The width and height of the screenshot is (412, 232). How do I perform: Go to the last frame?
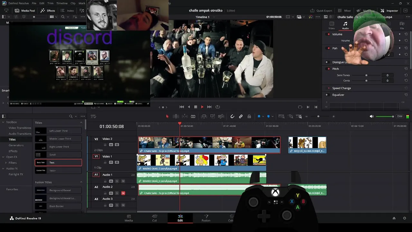[x=209, y=107]
